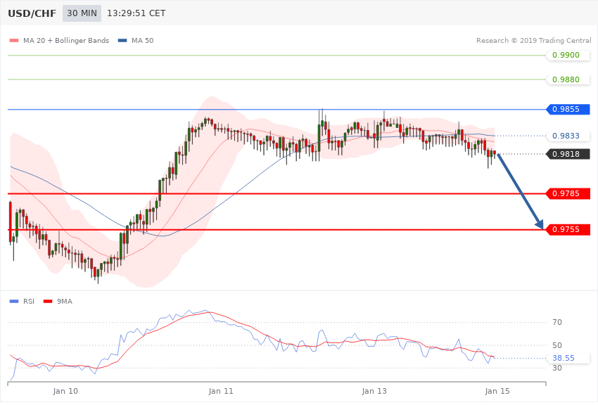The height and width of the screenshot is (405, 598).
Task: Click the Jan 10 date axis label
Action: [65, 391]
